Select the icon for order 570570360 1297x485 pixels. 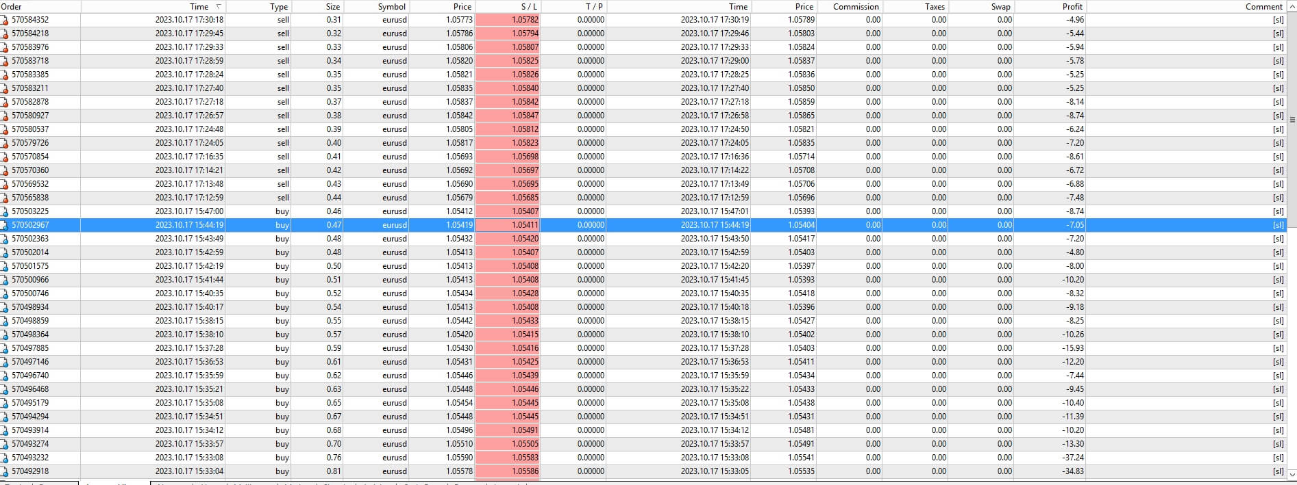pos(5,170)
